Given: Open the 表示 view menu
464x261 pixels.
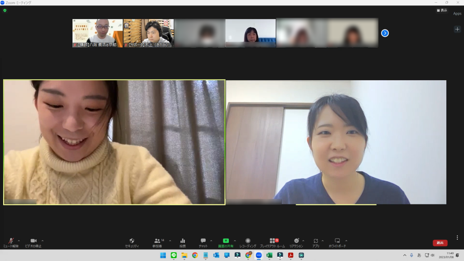Looking at the screenshot, I should tap(441, 10).
